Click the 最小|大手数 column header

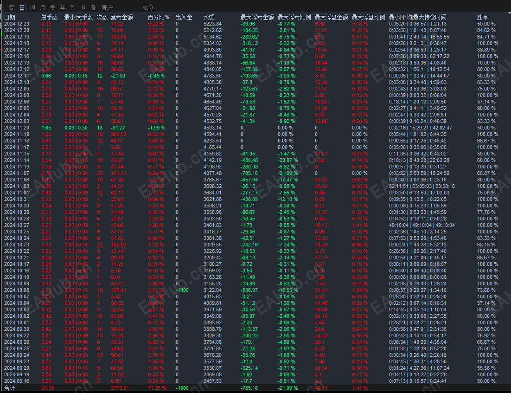pyautogui.click(x=78, y=17)
